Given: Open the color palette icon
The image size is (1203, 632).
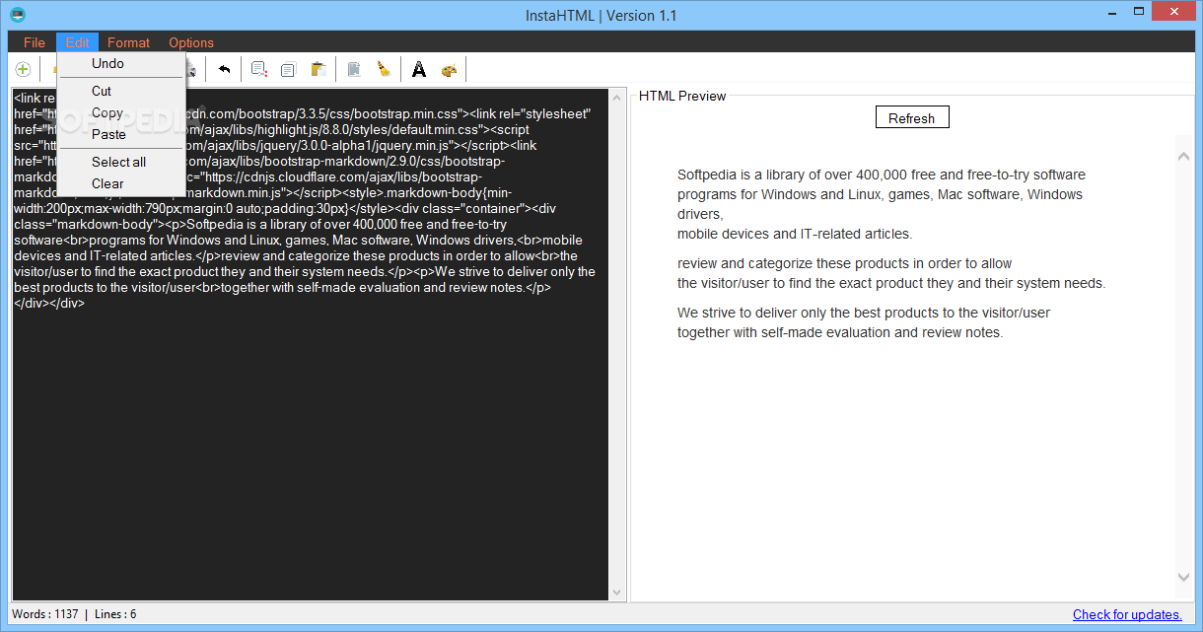Looking at the screenshot, I should click(x=449, y=69).
